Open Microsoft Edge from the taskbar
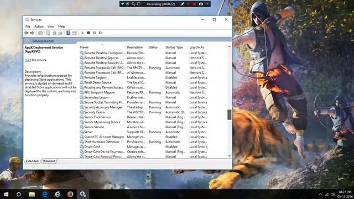The image size is (354, 199). 45,194
